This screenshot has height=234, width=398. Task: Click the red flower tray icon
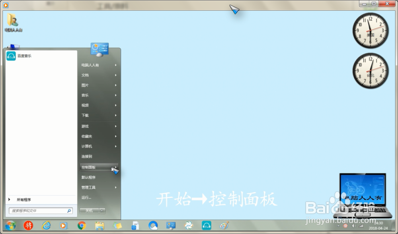(345, 226)
